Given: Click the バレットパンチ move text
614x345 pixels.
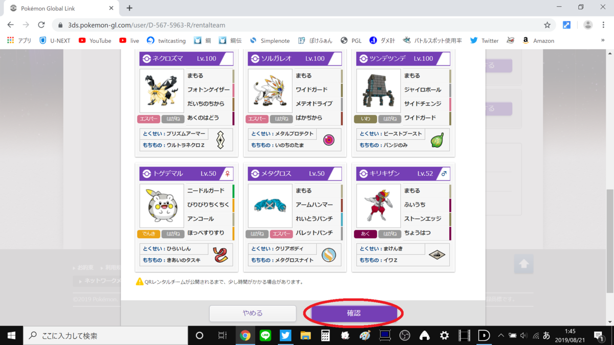Looking at the screenshot, I should 314,233.
